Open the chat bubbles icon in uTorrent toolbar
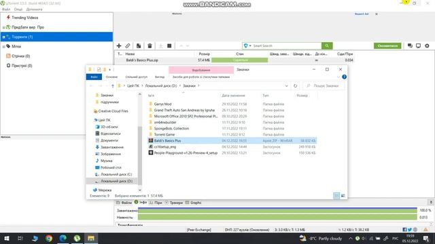The width and height of the screenshot is (435, 244). (x=410, y=45)
